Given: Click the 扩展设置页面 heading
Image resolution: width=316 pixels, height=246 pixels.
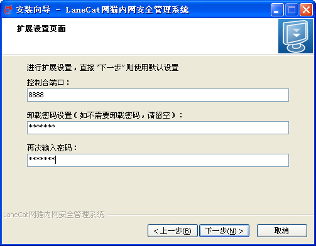Looking at the screenshot, I should pyautogui.click(x=41, y=29).
